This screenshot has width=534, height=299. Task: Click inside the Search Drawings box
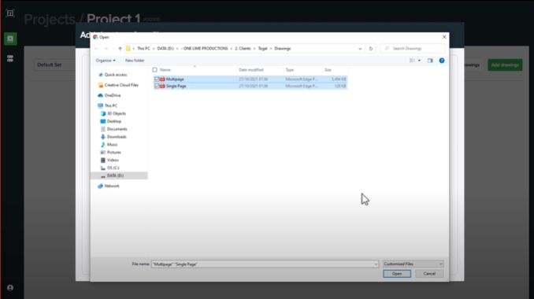[x=413, y=49]
